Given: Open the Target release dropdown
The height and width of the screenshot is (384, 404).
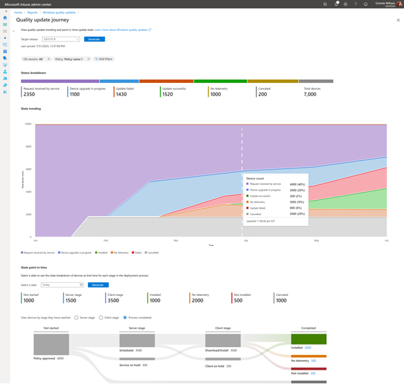Looking at the screenshot, I should pos(61,39).
